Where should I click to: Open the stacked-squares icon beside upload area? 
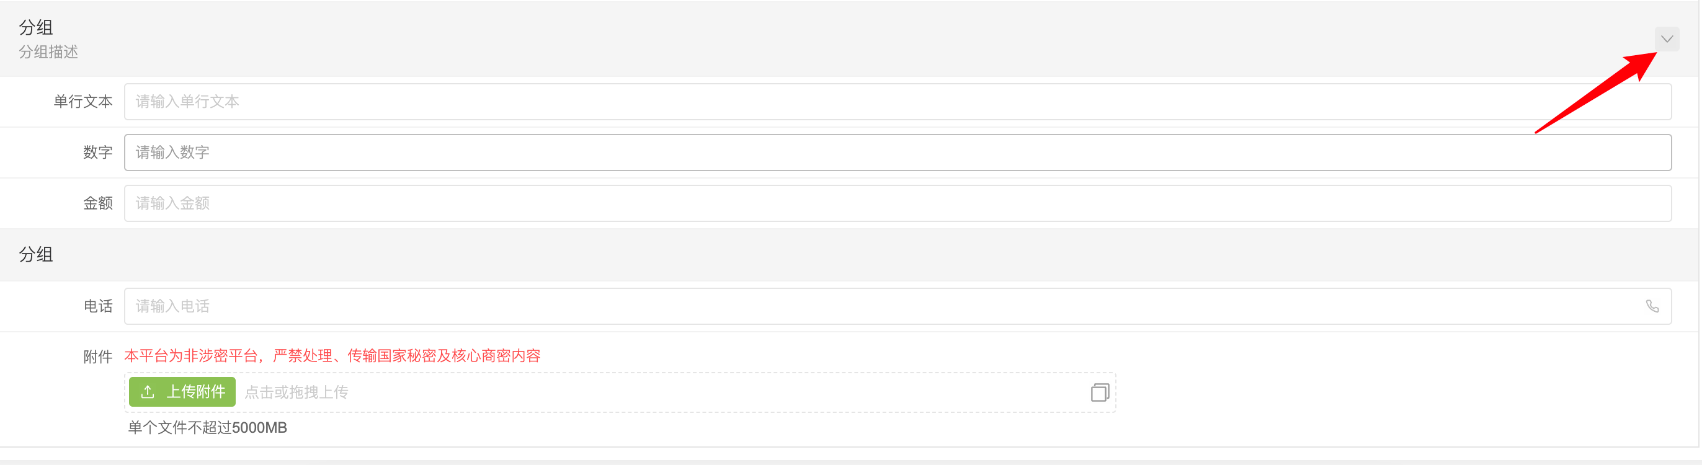pyautogui.click(x=1100, y=392)
